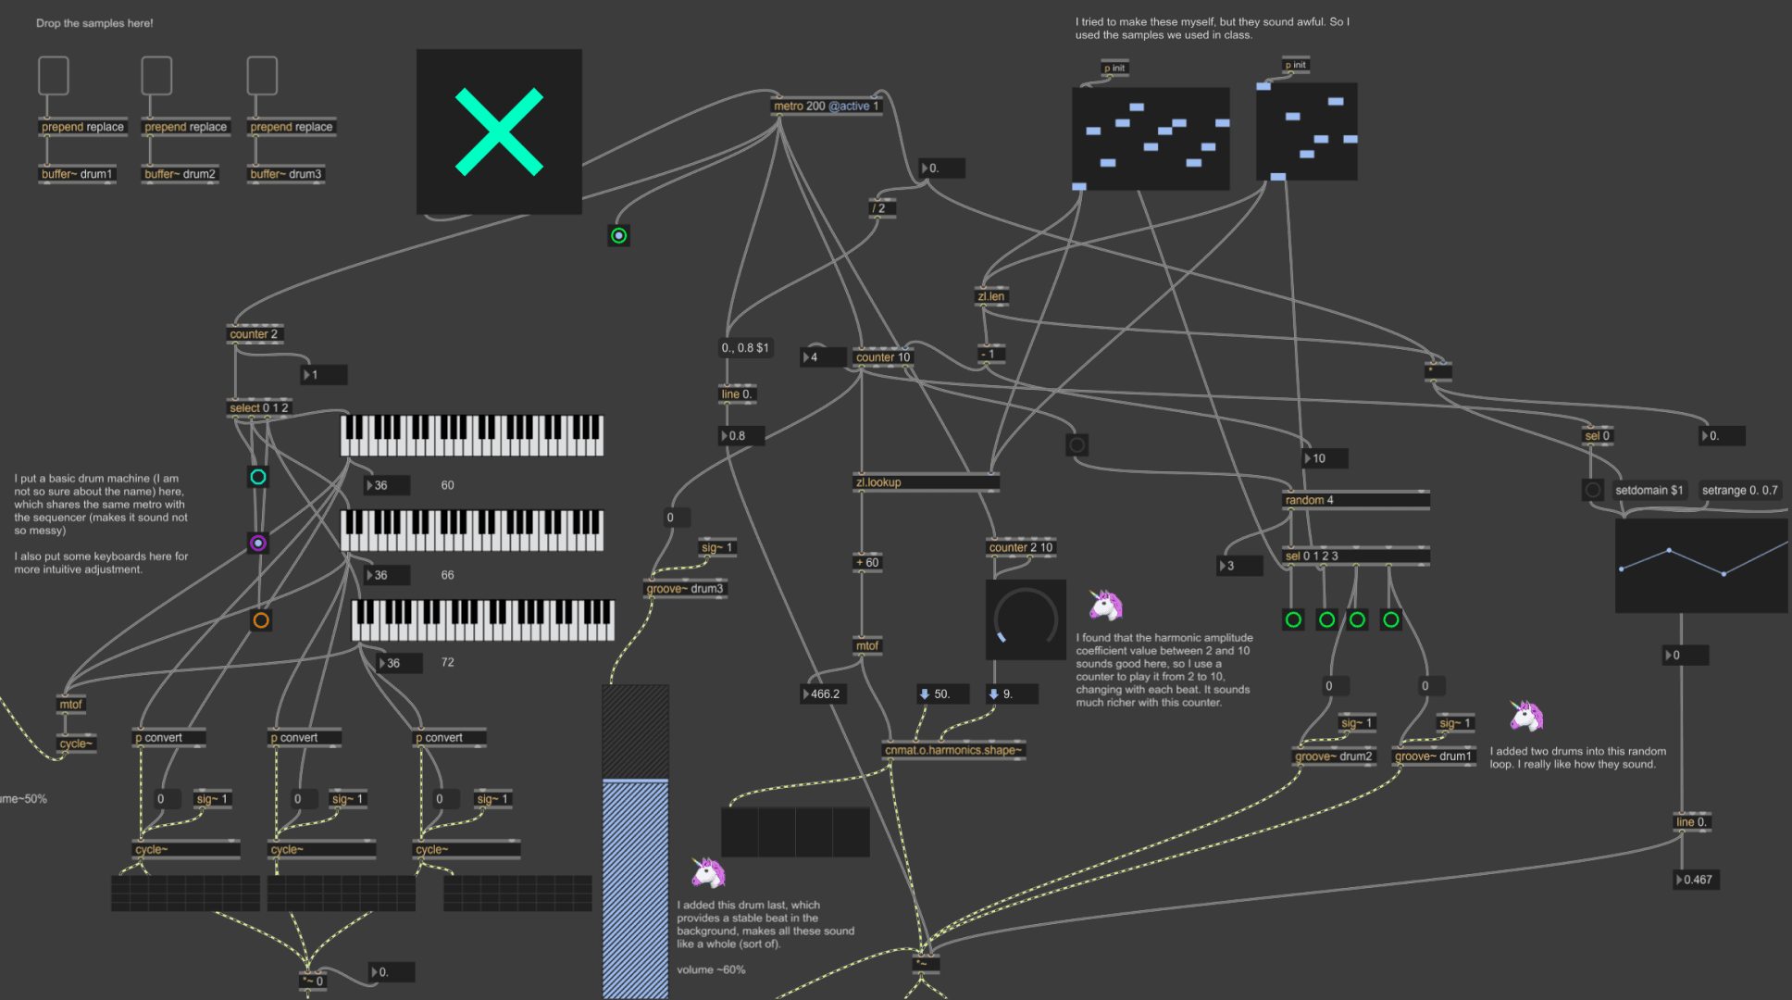
Task: Click the number box showing 0.467
Action: [1697, 880]
